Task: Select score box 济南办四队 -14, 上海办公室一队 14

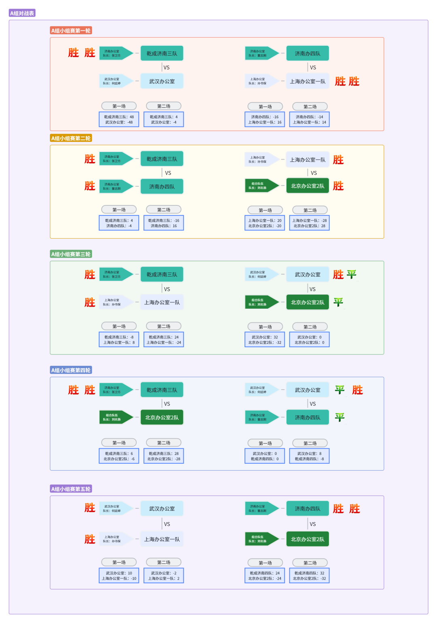Action: (x=310, y=119)
